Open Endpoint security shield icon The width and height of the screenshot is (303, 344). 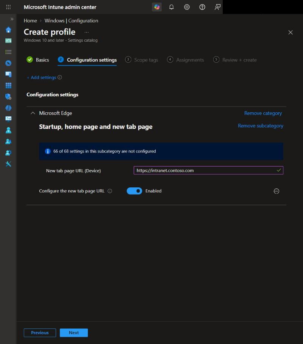8,97
